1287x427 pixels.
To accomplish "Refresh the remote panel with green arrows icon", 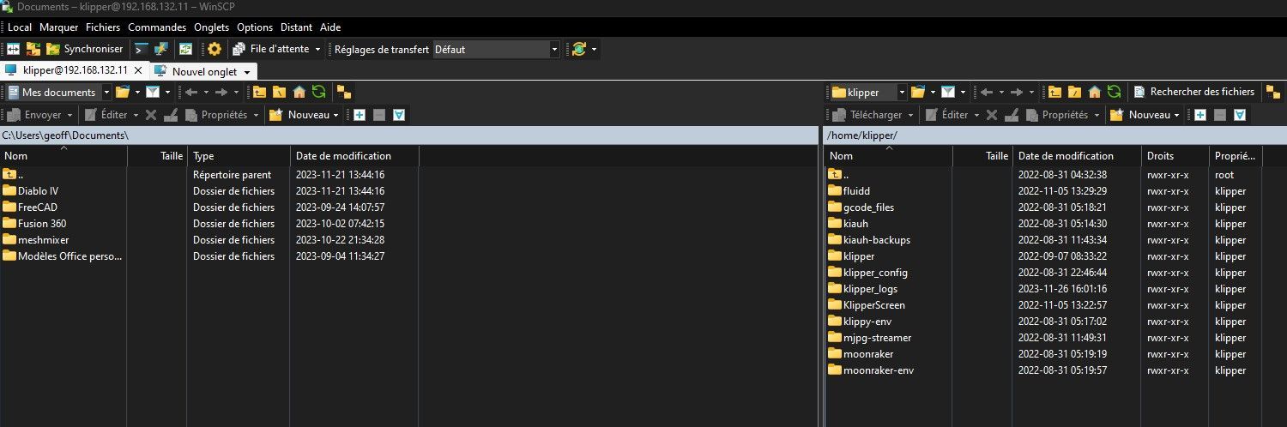I will tap(1114, 92).
